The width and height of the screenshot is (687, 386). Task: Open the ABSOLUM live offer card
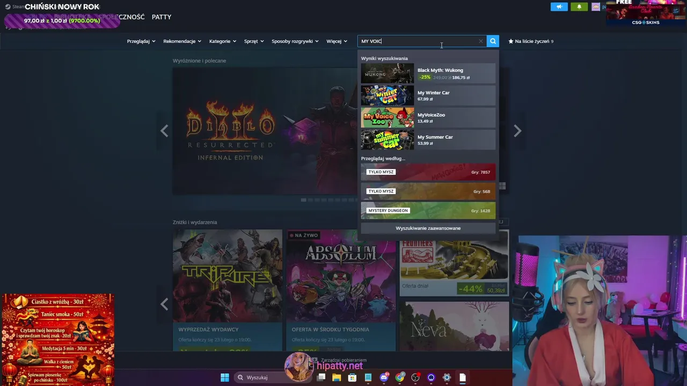tap(341, 290)
